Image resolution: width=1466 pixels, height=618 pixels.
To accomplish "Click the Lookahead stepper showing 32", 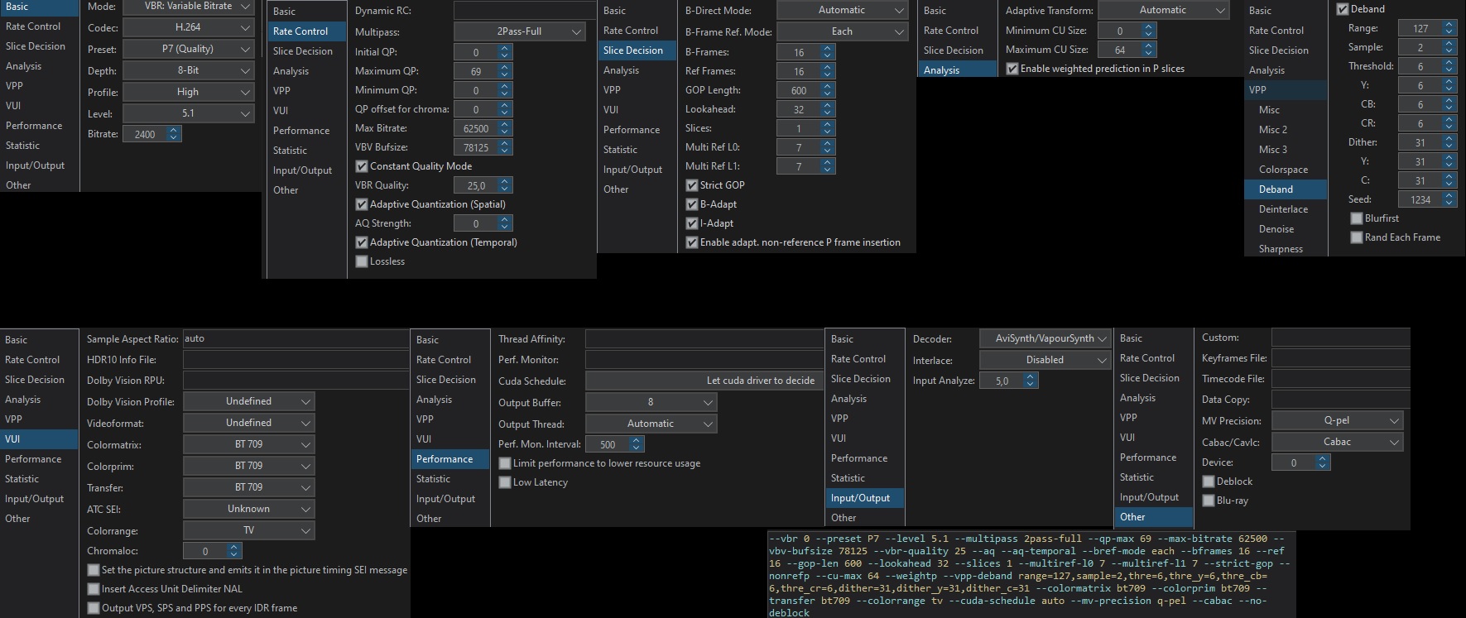I will click(805, 109).
